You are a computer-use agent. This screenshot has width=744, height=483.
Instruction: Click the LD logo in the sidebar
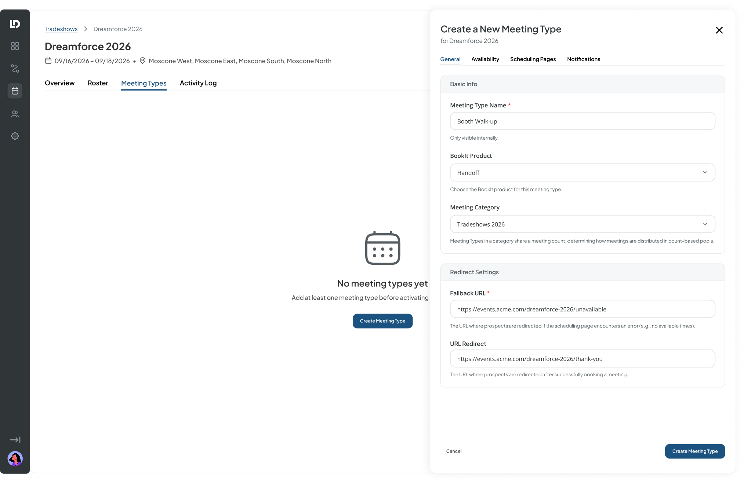coord(15,24)
